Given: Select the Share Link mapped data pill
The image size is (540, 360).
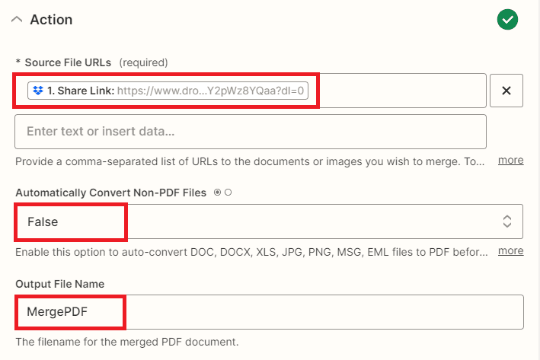Looking at the screenshot, I should [168, 91].
